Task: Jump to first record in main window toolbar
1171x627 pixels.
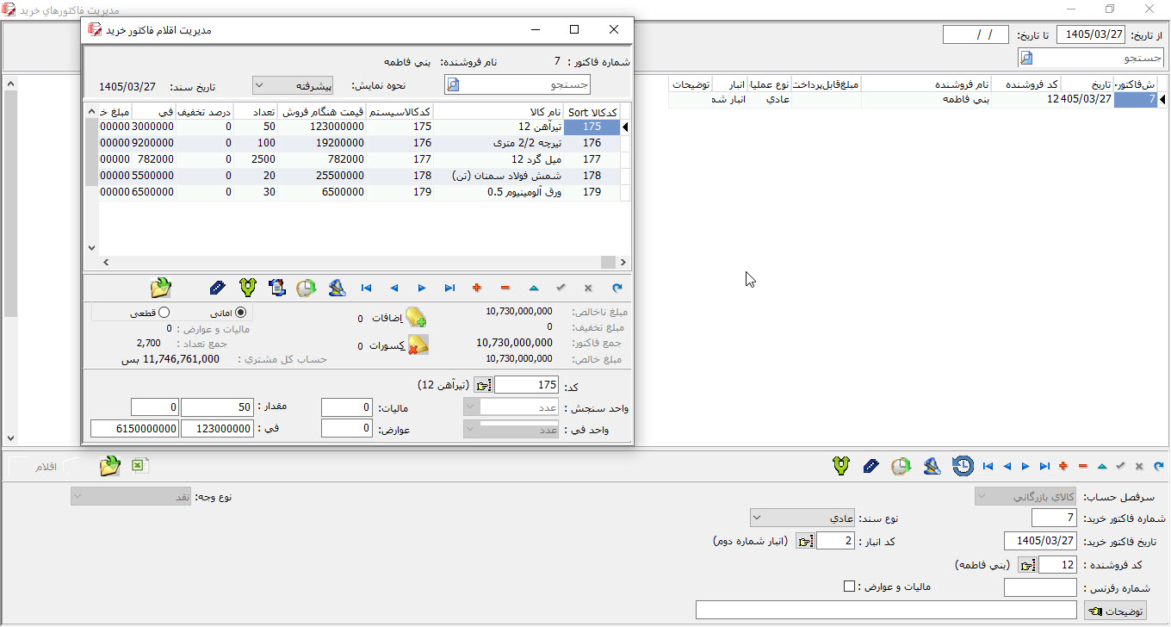Action: pos(988,466)
